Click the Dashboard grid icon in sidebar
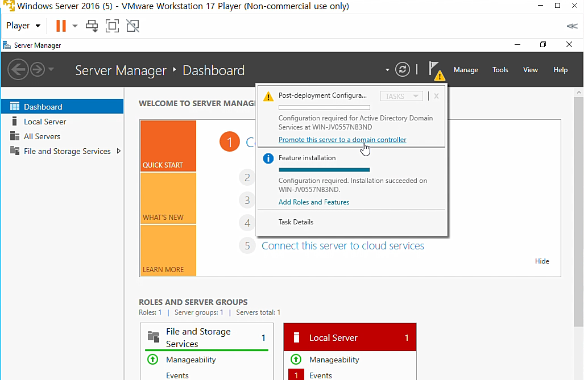 15,106
